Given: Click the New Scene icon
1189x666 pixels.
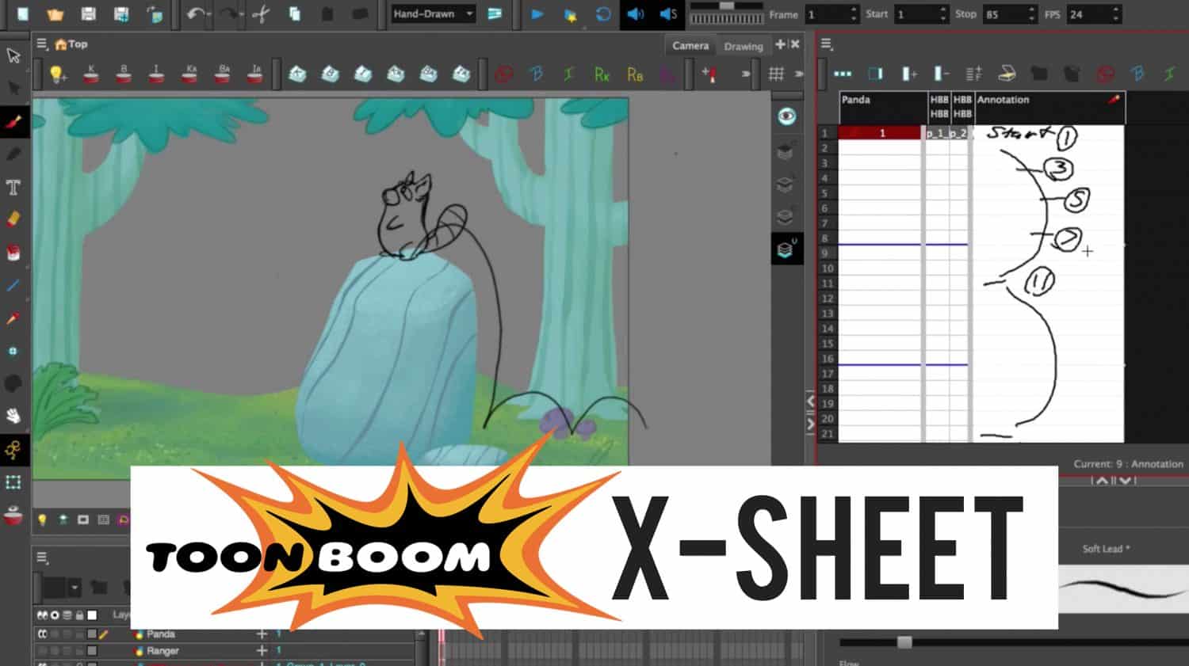Looking at the screenshot, I should [x=23, y=13].
